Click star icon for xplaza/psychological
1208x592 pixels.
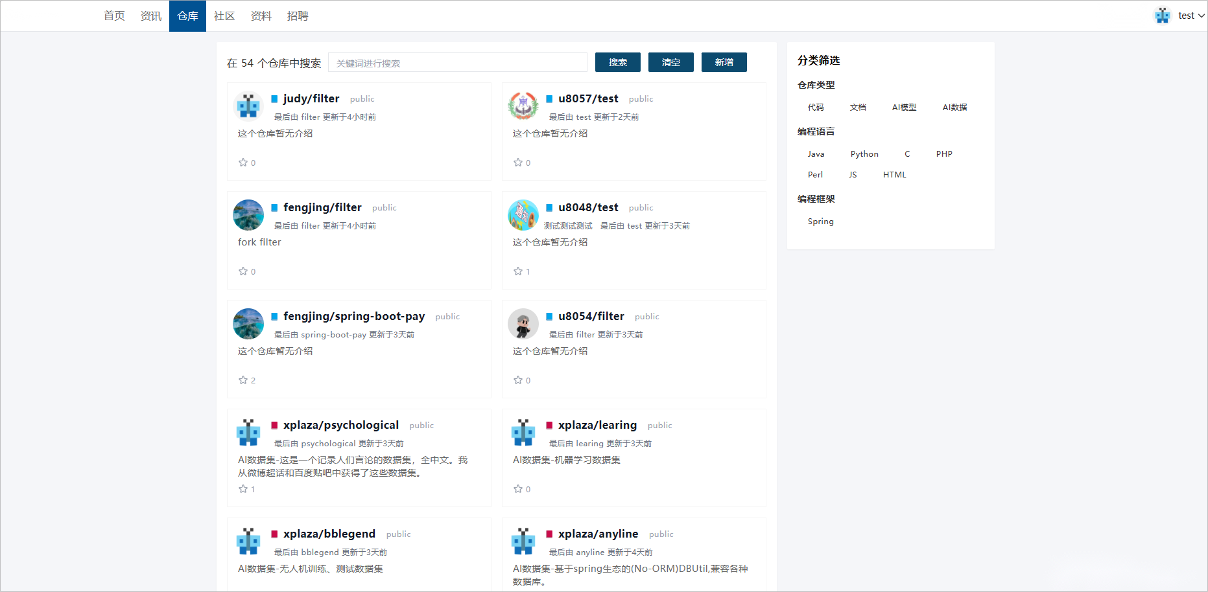[x=243, y=489]
